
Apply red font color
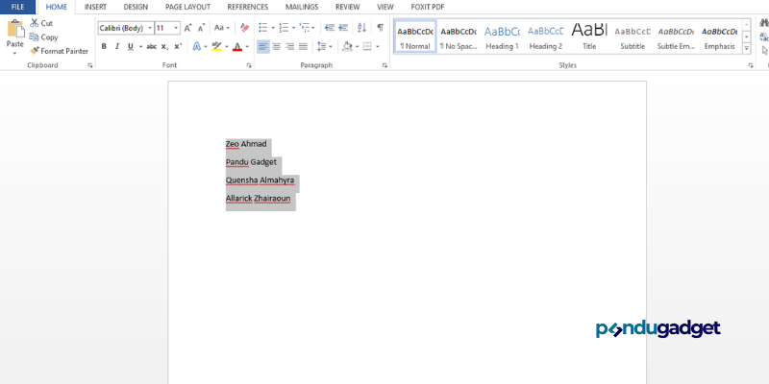(237, 46)
